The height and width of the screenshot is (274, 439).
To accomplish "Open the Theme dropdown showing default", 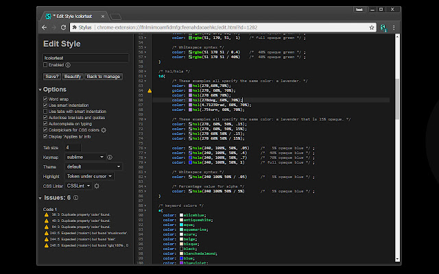I will [x=93, y=166].
